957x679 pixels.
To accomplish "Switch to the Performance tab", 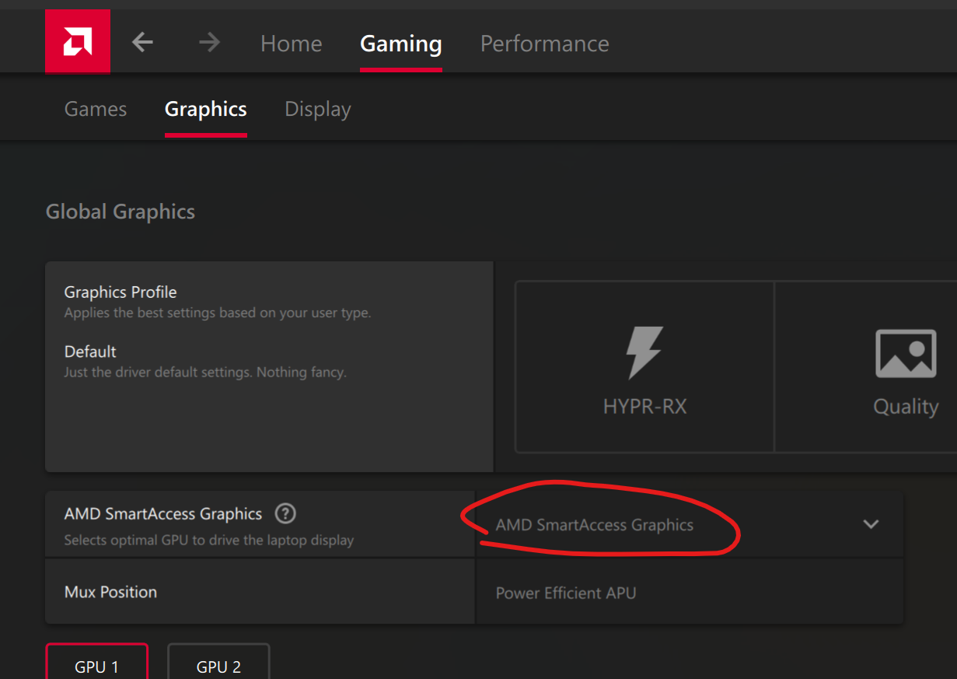I will pos(545,44).
